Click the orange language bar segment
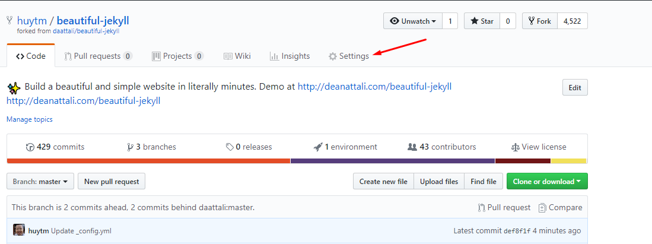The width and height of the screenshot is (652, 244). 148,161
